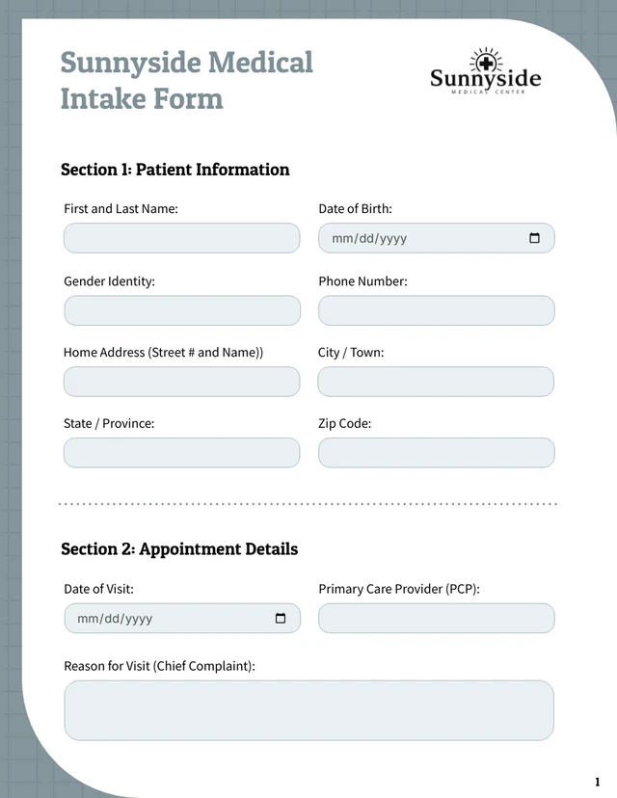Click the Home Address input field
Viewport: 617px width, 798px height.
pyautogui.click(x=181, y=382)
